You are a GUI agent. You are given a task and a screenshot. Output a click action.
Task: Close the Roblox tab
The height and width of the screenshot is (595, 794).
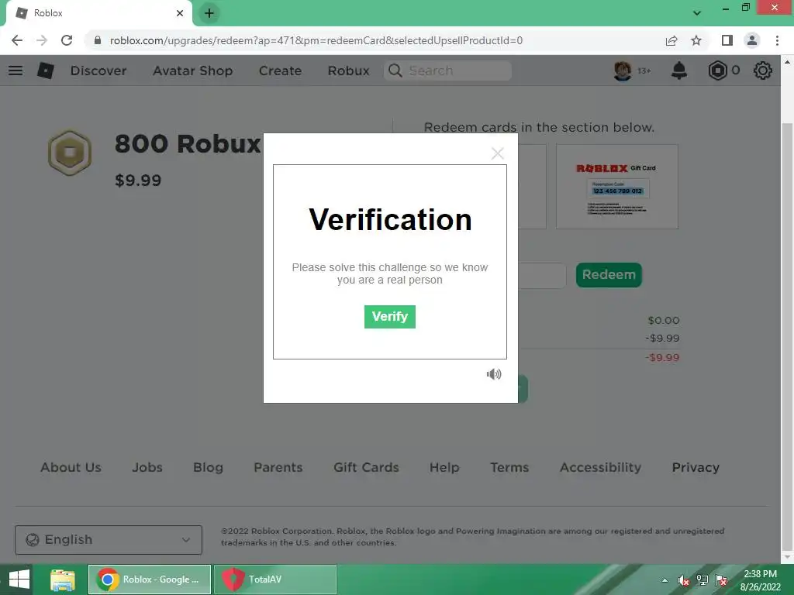180,13
